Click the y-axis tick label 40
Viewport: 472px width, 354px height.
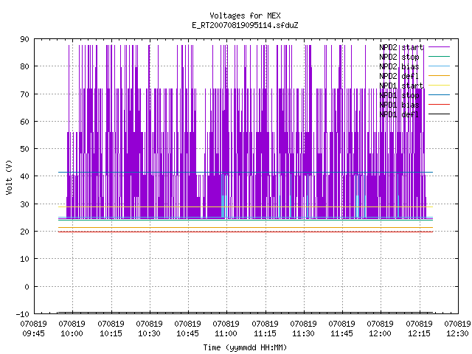click(24, 176)
